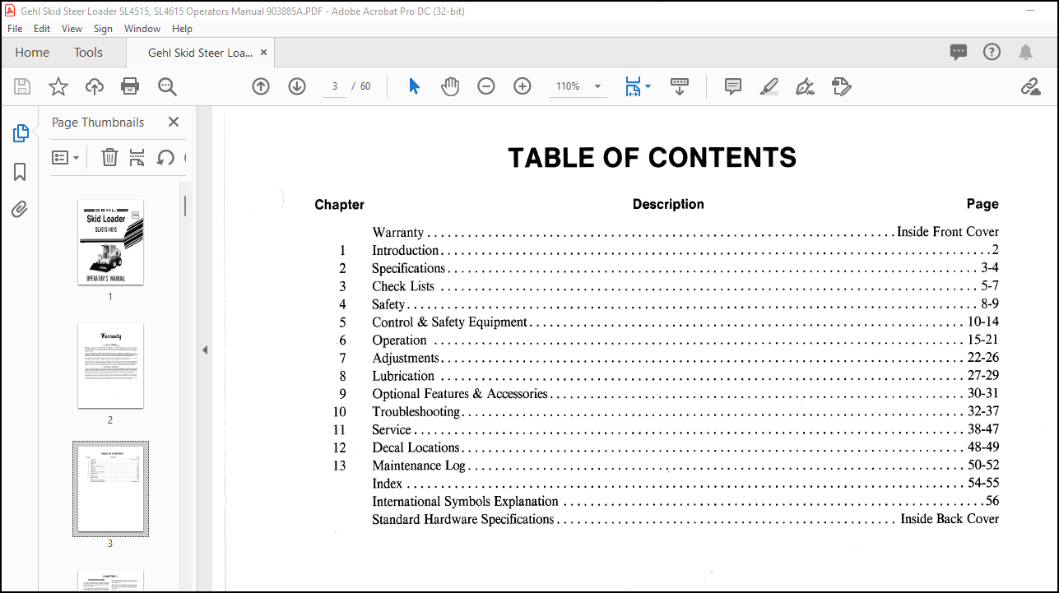Zoom in with plus icon
The width and height of the screenshot is (1059, 593).
coord(523,86)
